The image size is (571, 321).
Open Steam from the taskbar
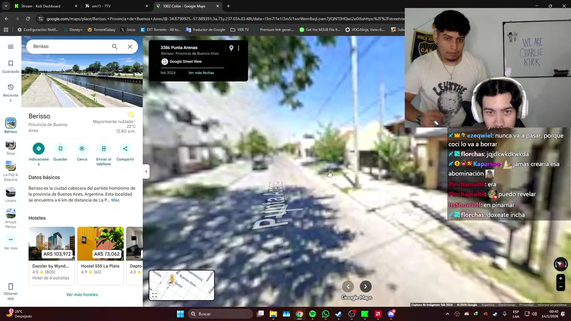pyautogui.click(x=339, y=314)
